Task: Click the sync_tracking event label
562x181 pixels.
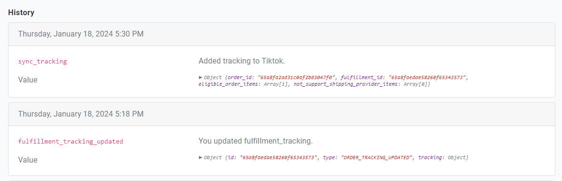Action: coord(42,62)
